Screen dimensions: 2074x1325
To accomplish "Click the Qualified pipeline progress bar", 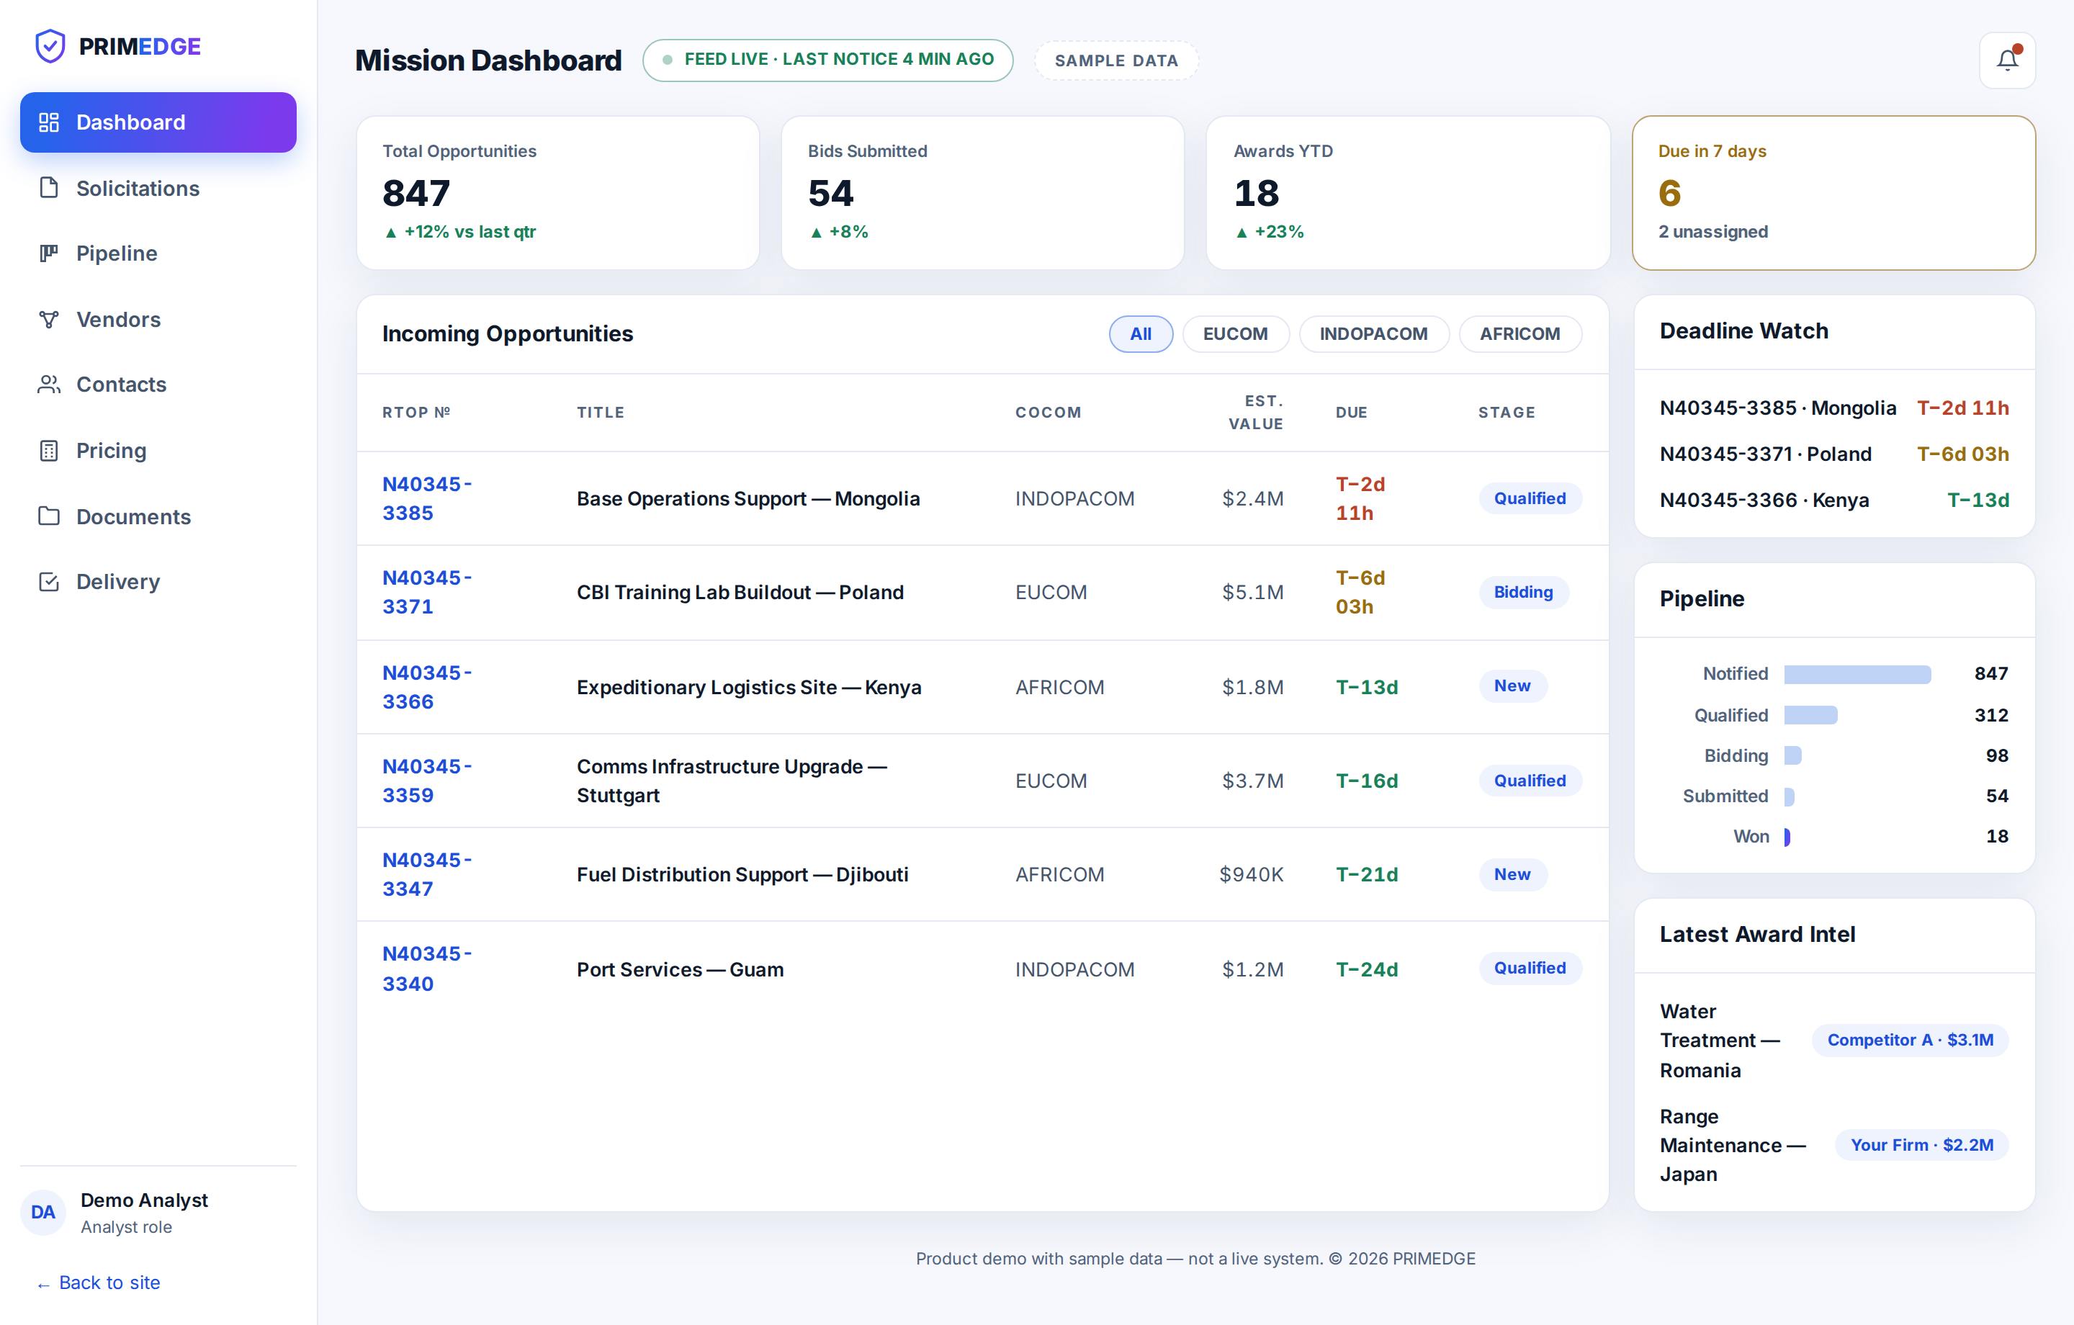I will tap(1810, 715).
